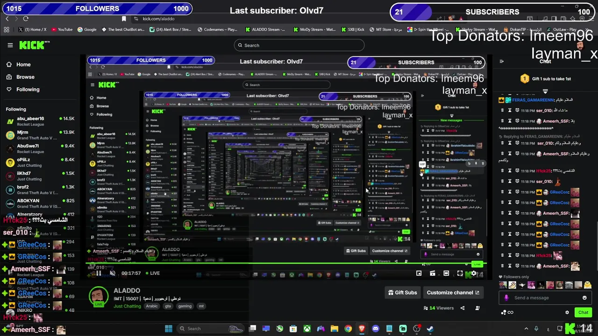Open iiKhd7 channel in Following list

40,176
